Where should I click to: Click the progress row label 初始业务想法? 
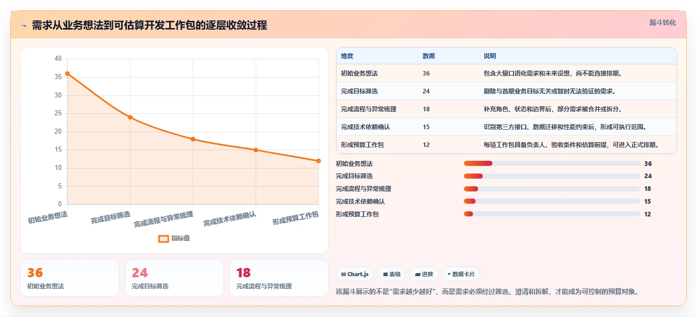tap(354, 163)
